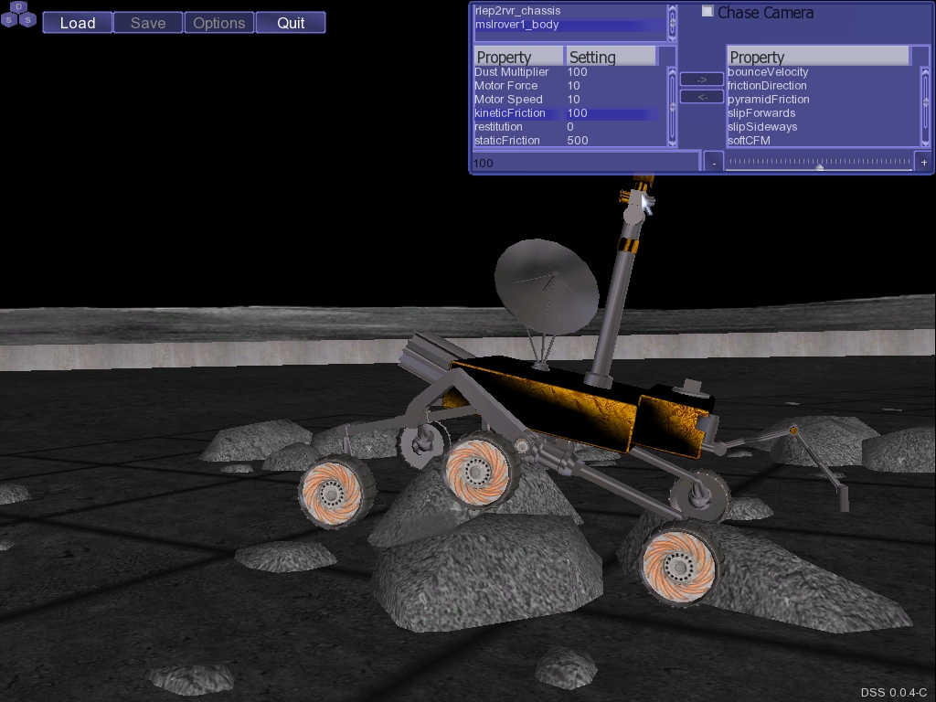Increase value with the plus button

tap(923, 163)
